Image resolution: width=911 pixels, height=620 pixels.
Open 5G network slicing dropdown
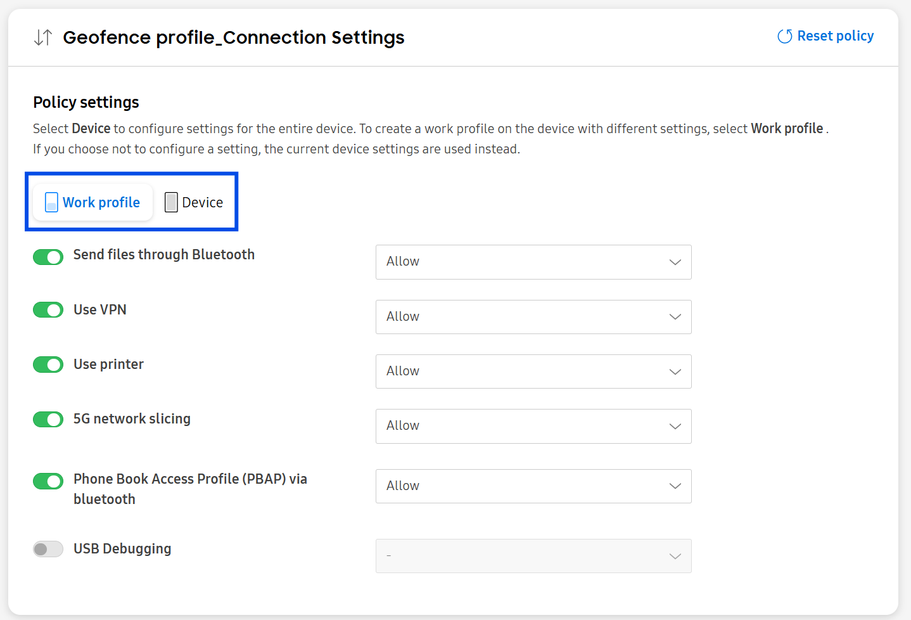coord(533,426)
